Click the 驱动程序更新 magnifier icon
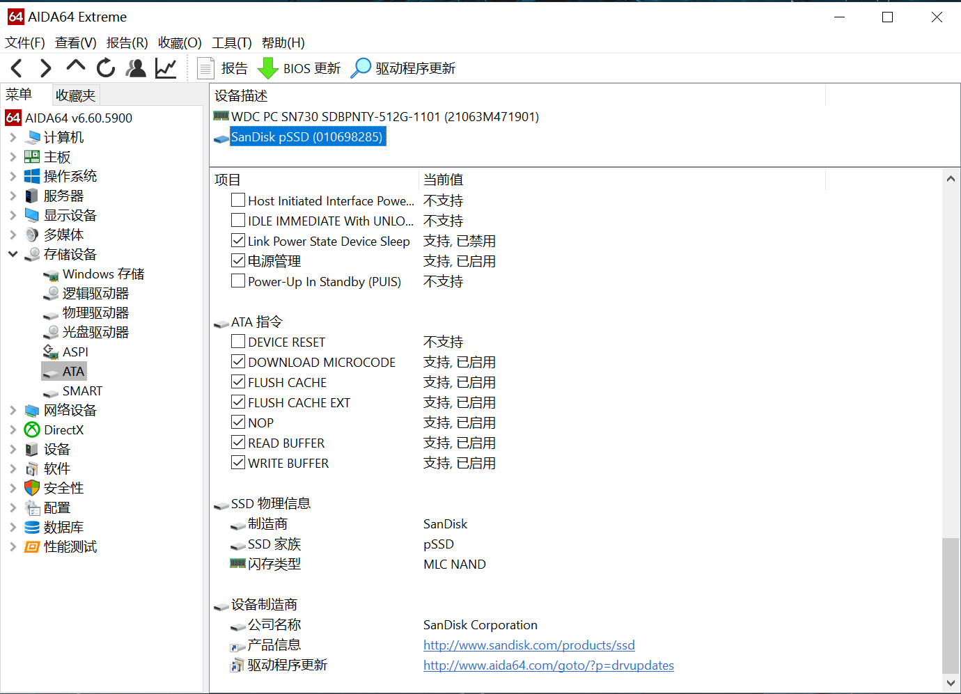Screen dimensions: 961x694 point(361,68)
